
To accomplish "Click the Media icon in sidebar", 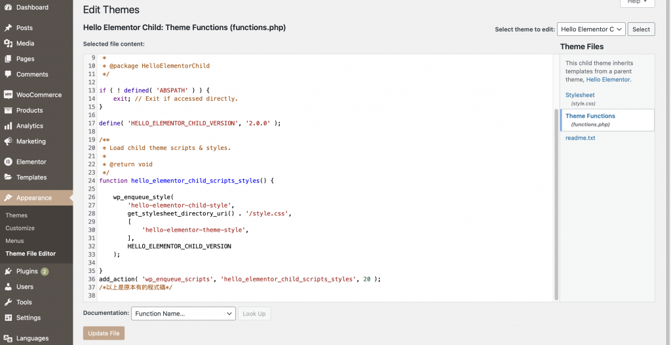I will tap(8, 43).
